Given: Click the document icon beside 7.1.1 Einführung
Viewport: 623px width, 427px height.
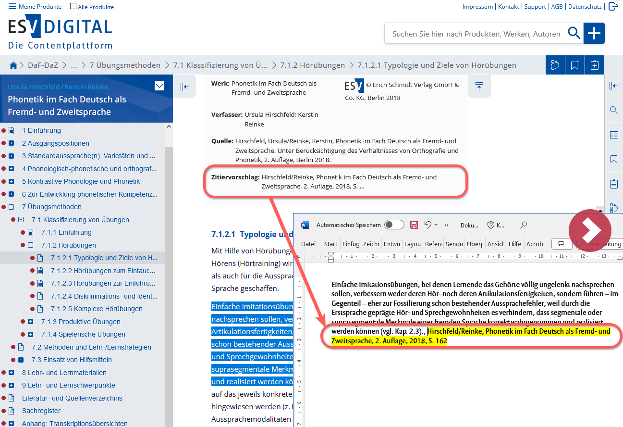Looking at the screenshot, I should pyautogui.click(x=31, y=232).
